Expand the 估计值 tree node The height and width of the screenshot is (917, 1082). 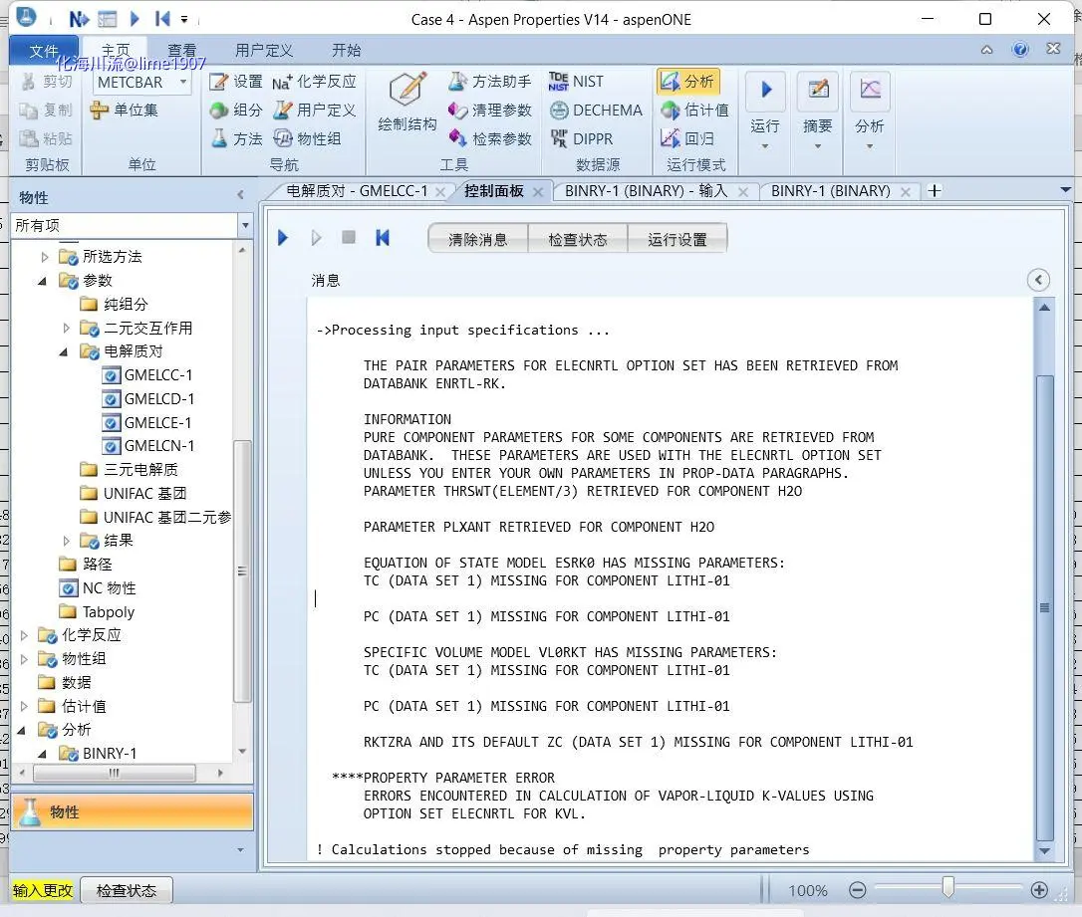[x=24, y=707]
